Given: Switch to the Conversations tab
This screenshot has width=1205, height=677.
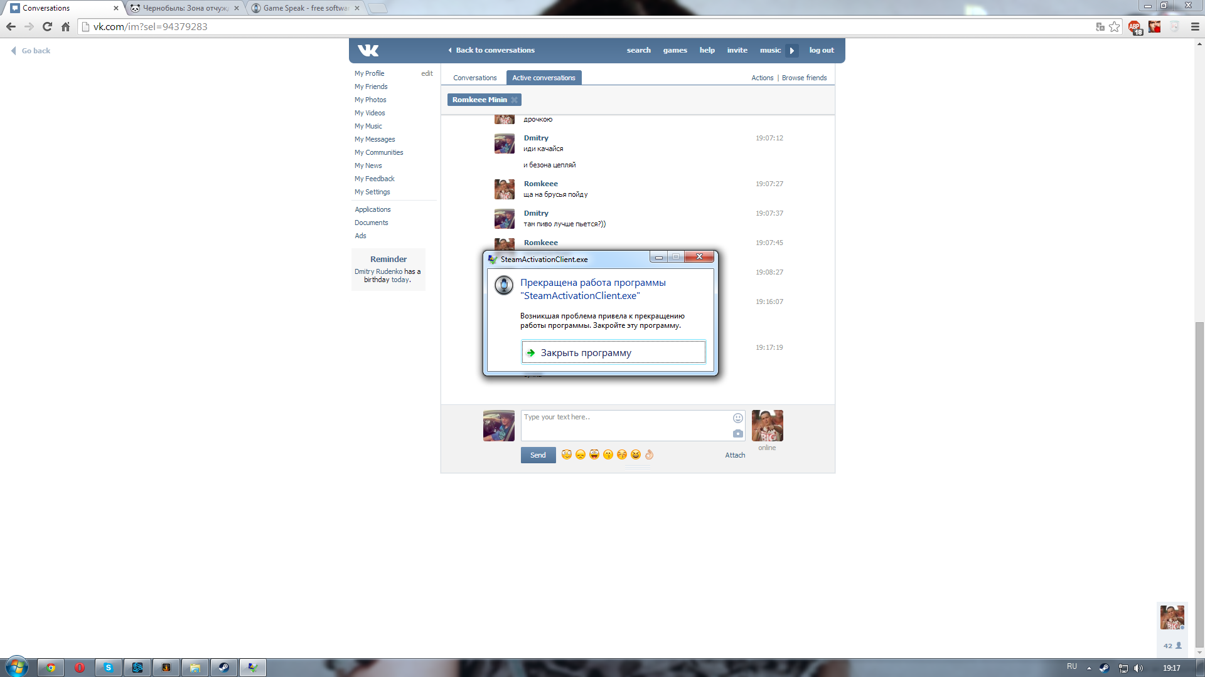Looking at the screenshot, I should pyautogui.click(x=474, y=78).
